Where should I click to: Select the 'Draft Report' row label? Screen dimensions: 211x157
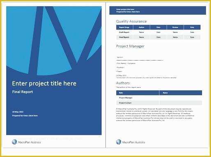(124, 32)
